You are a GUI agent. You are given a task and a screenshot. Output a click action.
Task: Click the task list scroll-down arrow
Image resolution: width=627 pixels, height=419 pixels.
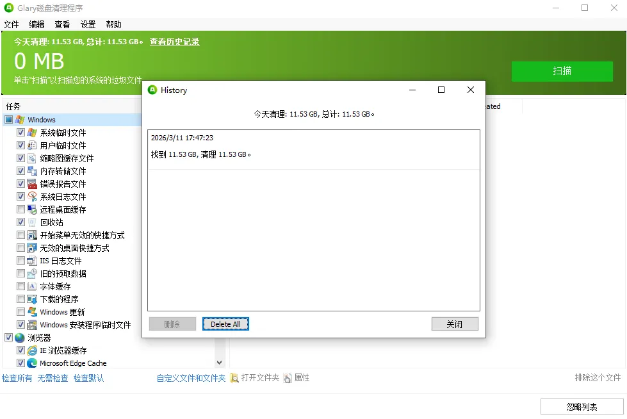219,363
